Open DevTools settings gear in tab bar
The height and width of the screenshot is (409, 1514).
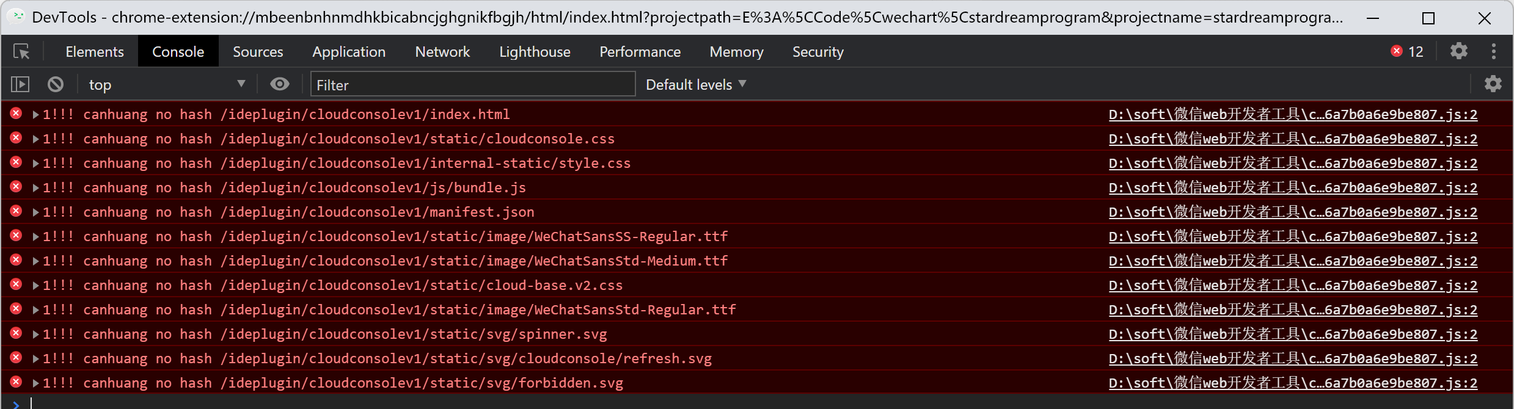[x=1458, y=51]
